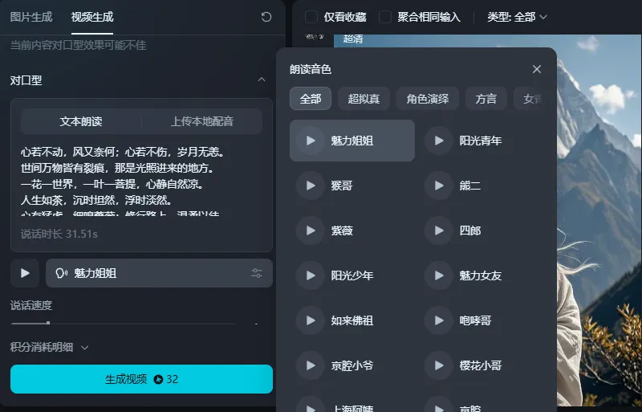This screenshot has height=412, width=642.
Task: Click the 说话时长 31.51s label
Action: point(59,234)
